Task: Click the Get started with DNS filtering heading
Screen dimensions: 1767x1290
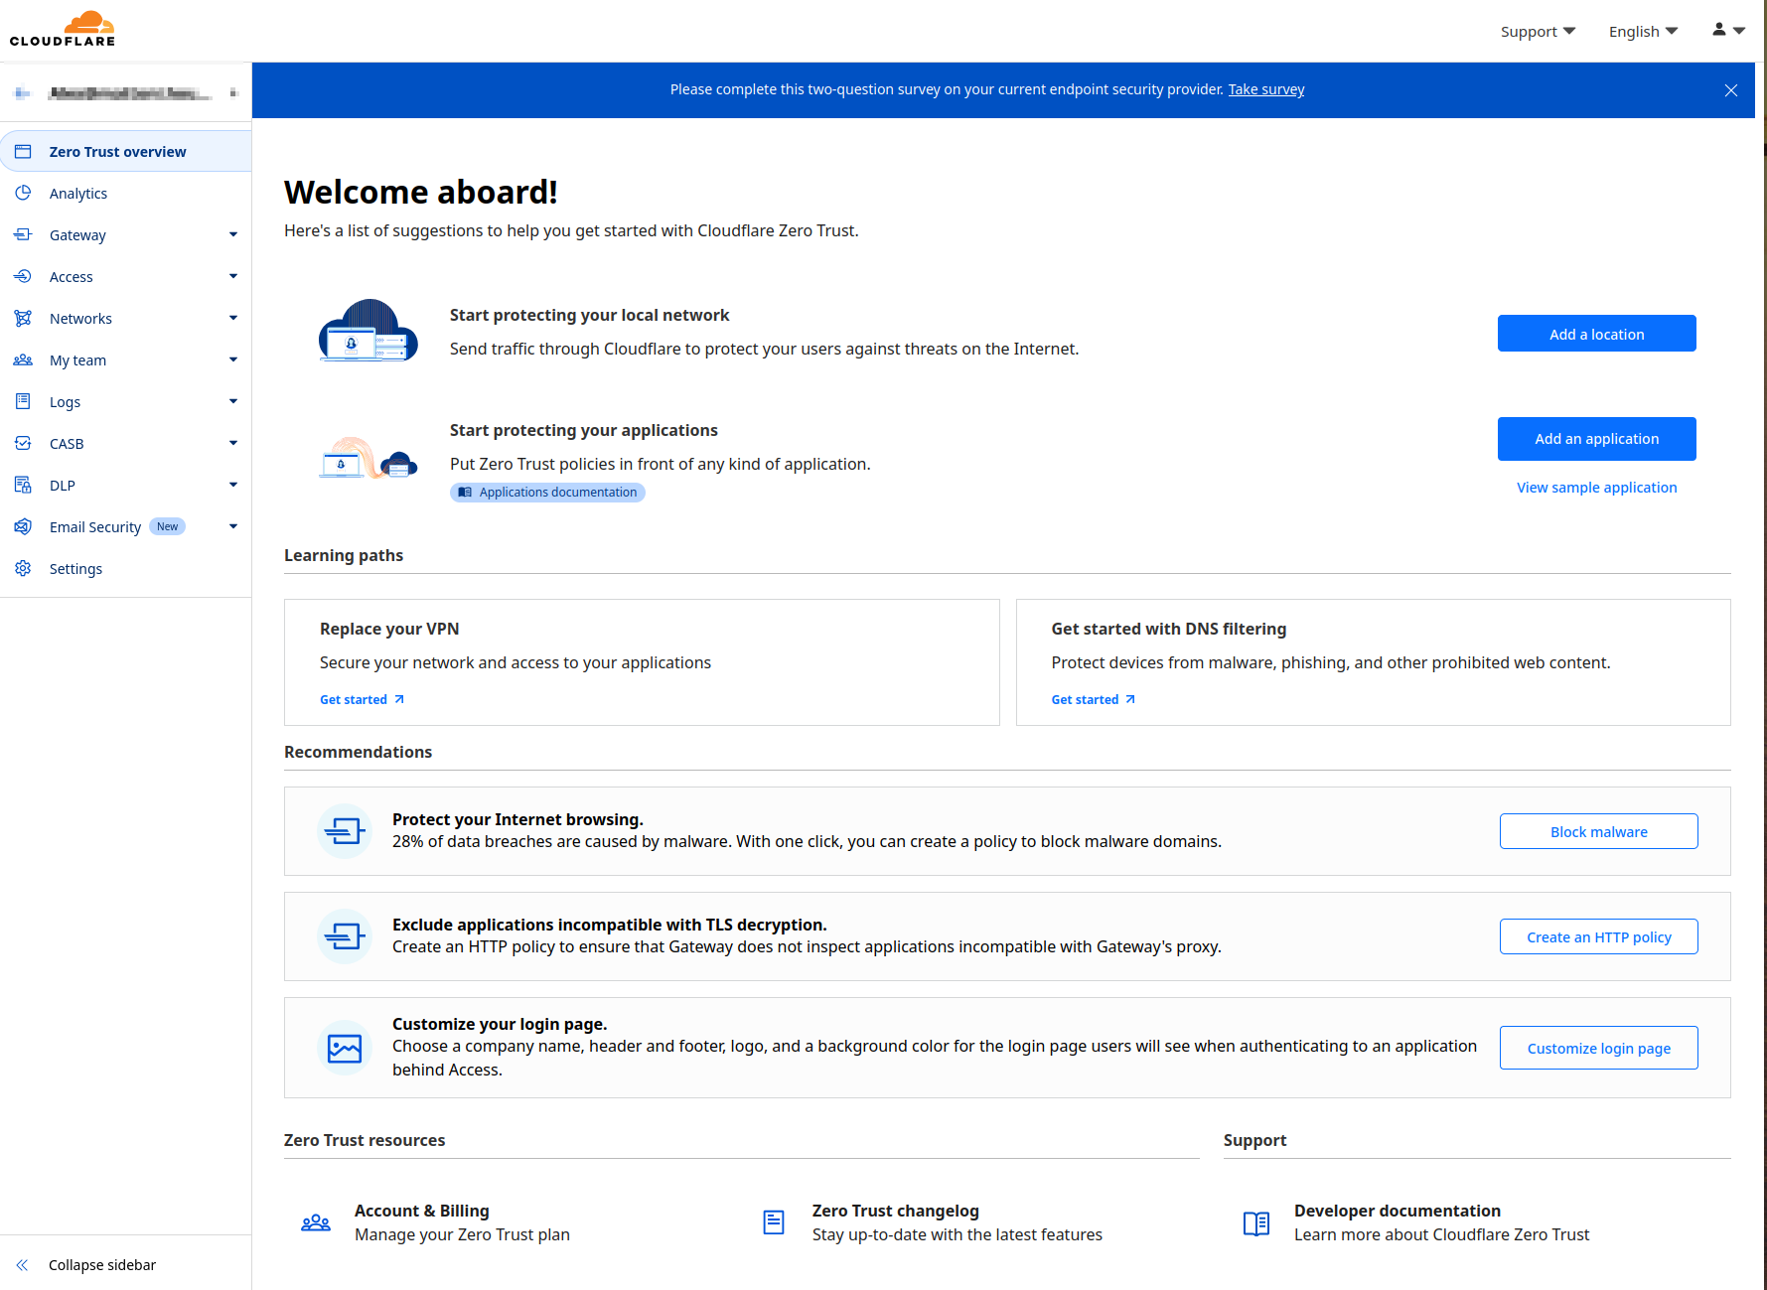Action: pos(1168,629)
